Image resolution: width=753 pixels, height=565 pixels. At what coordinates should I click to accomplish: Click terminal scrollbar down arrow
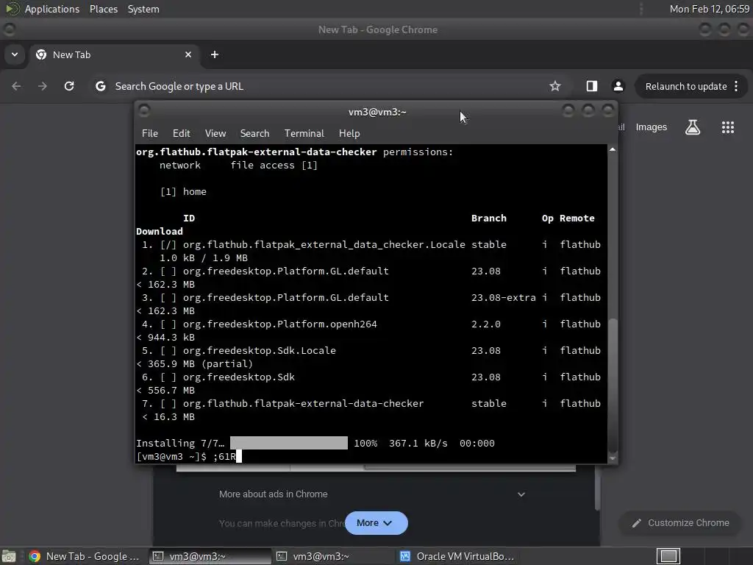[x=613, y=458]
